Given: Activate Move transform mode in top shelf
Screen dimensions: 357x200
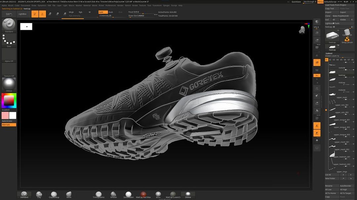Looking at the screenshot, I should 50,14.
